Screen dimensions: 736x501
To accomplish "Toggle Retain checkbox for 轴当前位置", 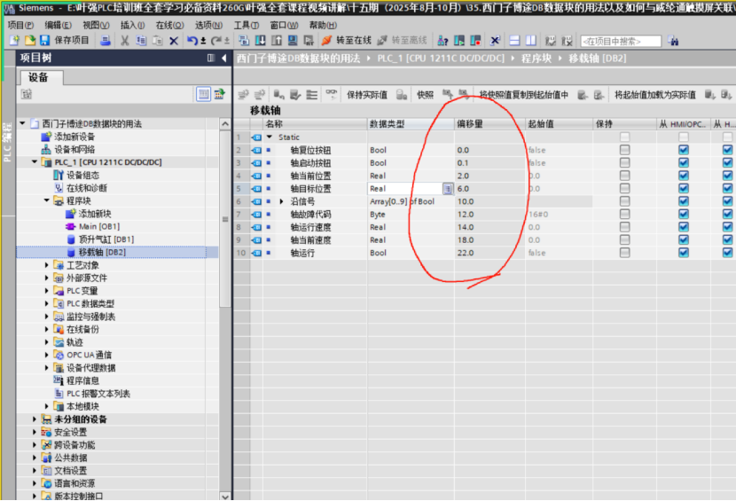I will [x=624, y=176].
